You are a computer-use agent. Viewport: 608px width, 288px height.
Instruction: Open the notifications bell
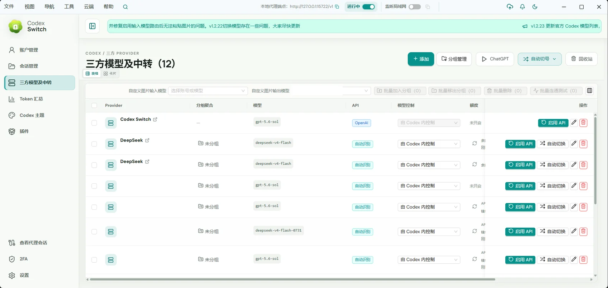coord(523,7)
